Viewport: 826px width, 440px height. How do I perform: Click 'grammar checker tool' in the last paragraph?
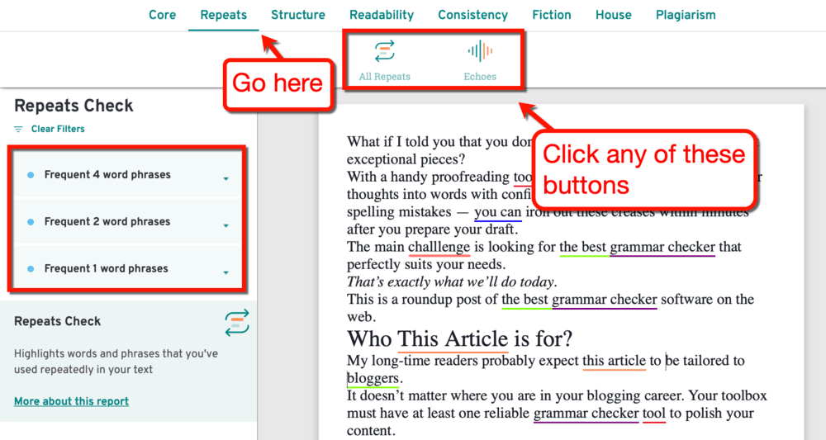click(x=600, y=413)
